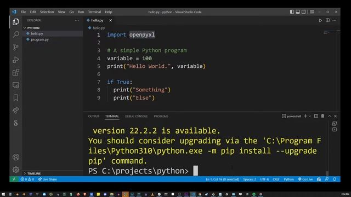The height and width of the screenshot is (197, 351).
Task: Run the Python file with the play icon
Action: (320, 20)
